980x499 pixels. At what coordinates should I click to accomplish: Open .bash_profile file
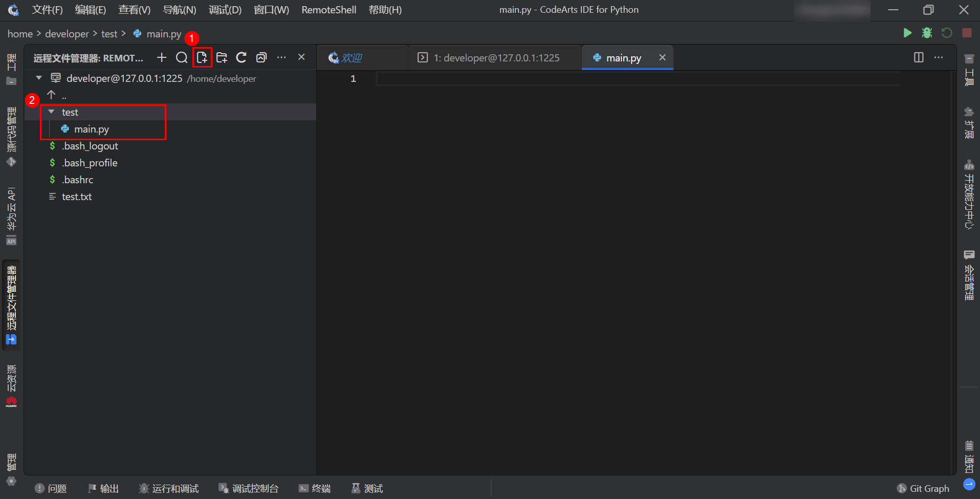pyautogui.click(x=90, y=163)
